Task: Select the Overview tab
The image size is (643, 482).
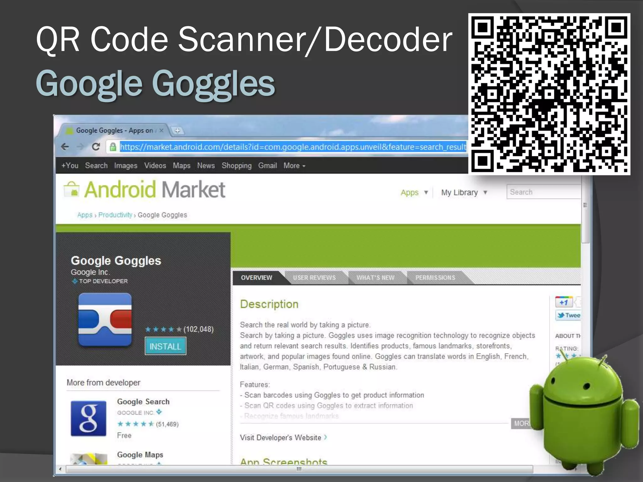Action: pyautogui.click(x=257, y=278)
